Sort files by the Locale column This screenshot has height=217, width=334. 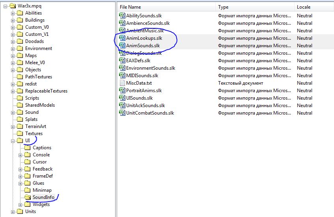click(x=314, y=7)
